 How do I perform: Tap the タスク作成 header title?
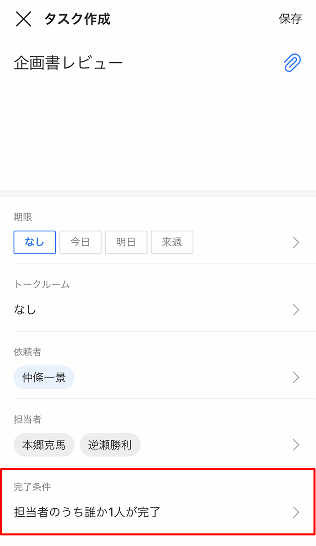tap(77, 19)
